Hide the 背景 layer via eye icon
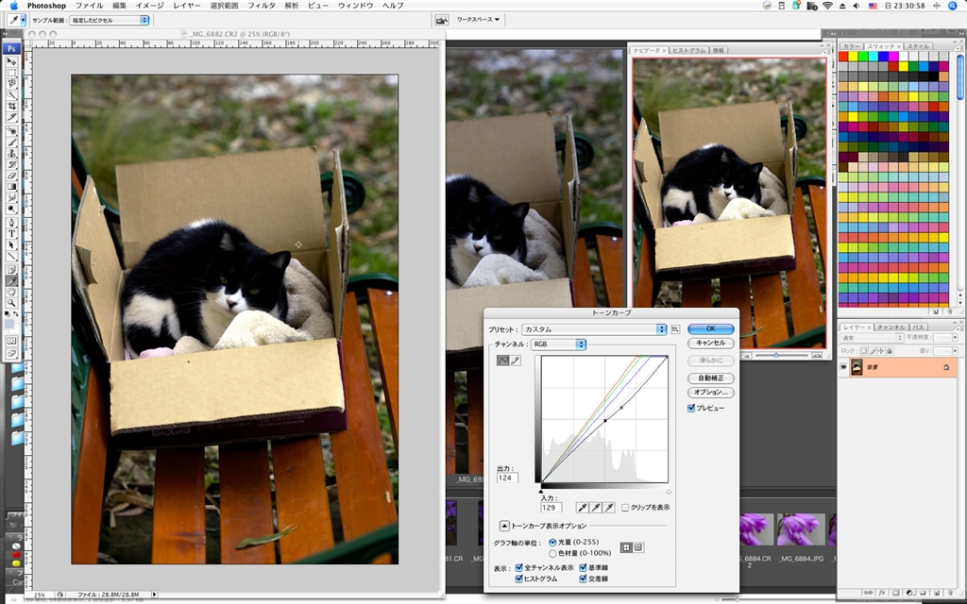 [843, 367]
